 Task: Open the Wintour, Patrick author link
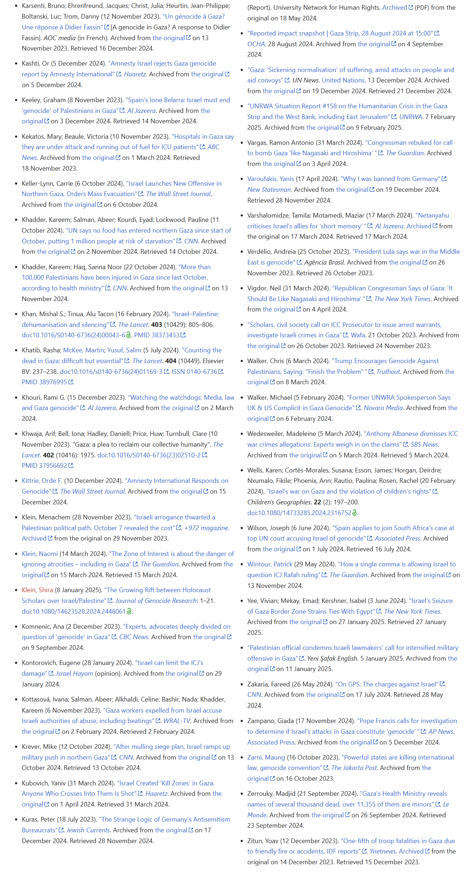(270, 564)
